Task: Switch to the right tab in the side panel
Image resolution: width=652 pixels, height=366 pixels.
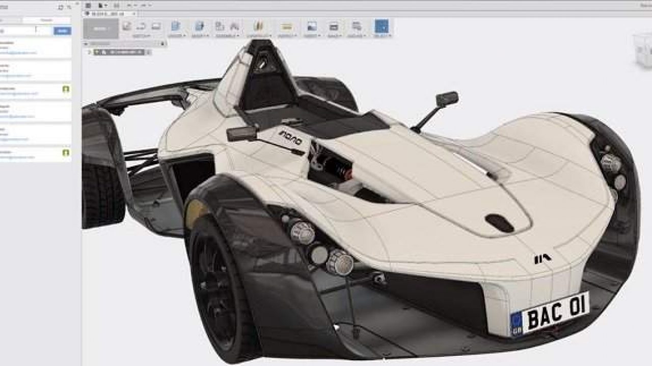Action: (46, 20)
